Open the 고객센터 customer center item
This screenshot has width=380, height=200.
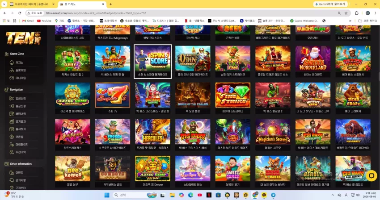[x=21, y=187]
